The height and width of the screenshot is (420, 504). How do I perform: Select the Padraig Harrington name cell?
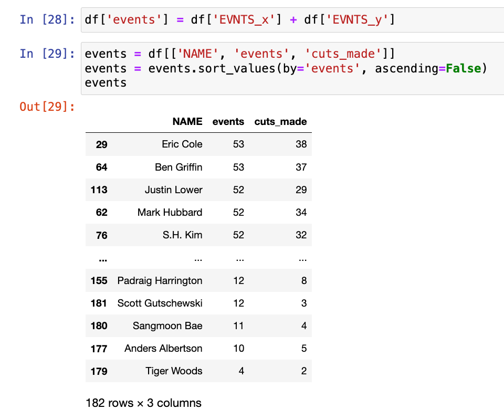160,280
